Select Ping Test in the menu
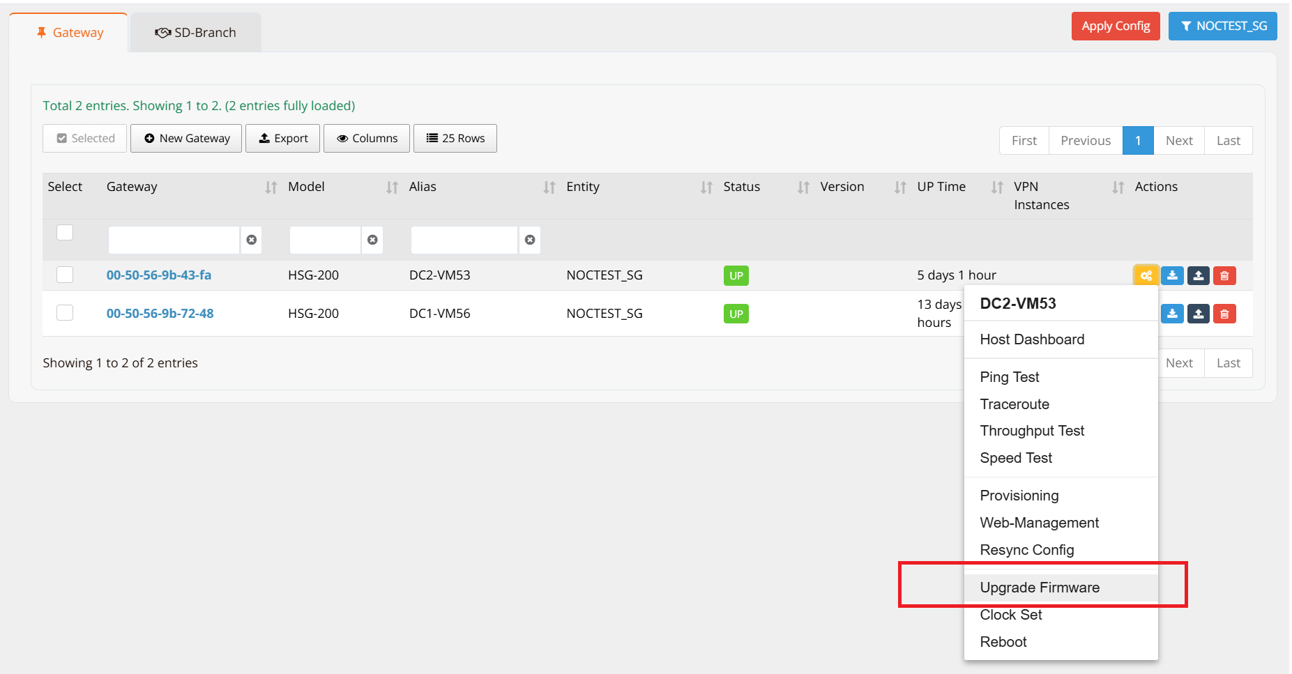Image resolution: width=1292 pixels, height=674 pixels. coord(1061,377)
